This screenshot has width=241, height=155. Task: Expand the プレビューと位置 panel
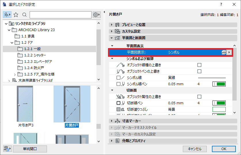tap(112, 24)
